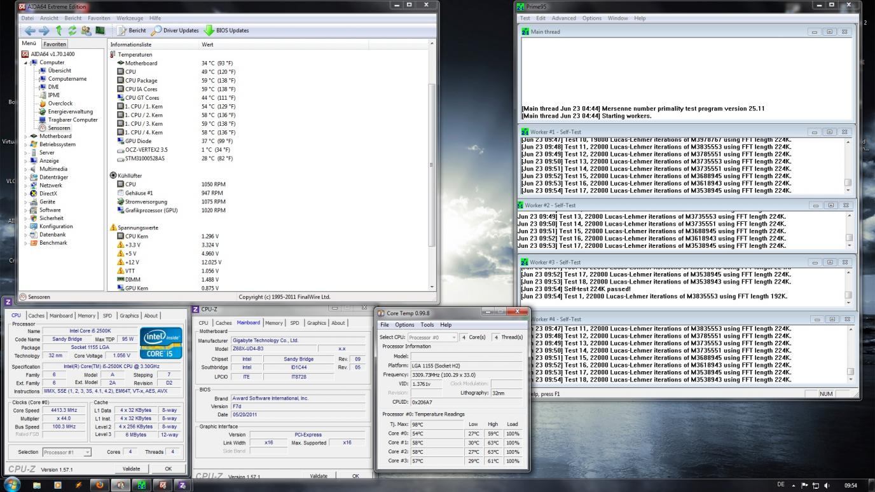
Task: Click AIDA64 green up-arrow toolbar icon
Action: click(x=59, y=31)
